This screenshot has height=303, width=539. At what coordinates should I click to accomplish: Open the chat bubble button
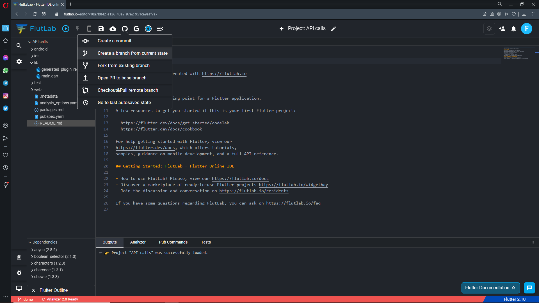(x=529, y=288)
